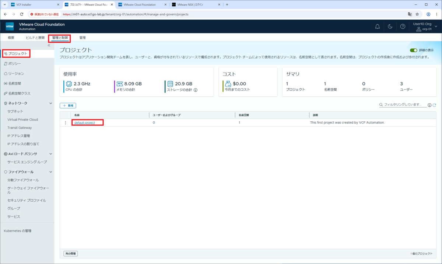Open the 管理 tab
442x264 pixels.
click(83, 38)
